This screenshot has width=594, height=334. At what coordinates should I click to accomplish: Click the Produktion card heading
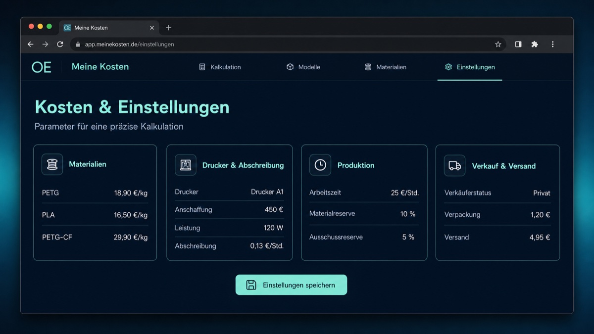click(356, 165)
